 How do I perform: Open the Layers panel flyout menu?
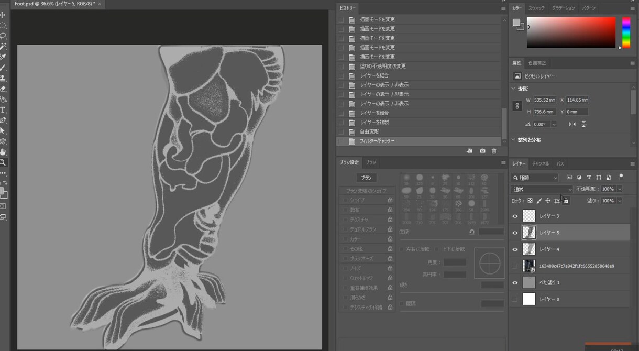pyautogui.click(x=633, y=164)
